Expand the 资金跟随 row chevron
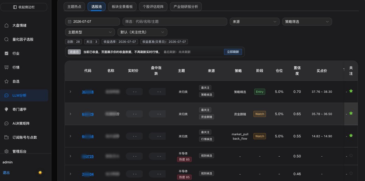 [x=70, y=114]
